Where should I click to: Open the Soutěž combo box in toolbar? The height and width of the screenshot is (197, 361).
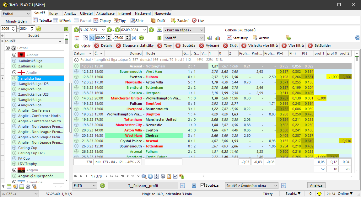point(184,38)
